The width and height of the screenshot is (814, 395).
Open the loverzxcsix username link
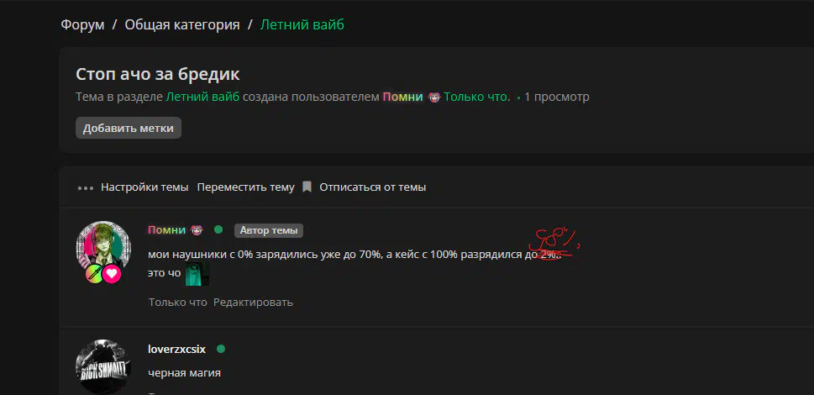coord(176,350)
